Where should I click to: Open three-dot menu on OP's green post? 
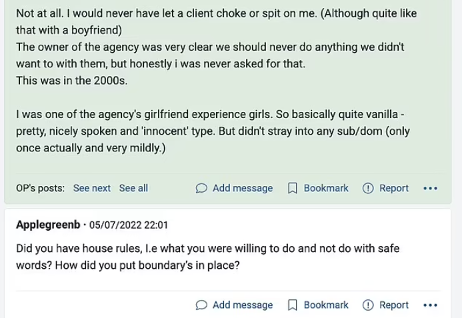tap(430, 189)
